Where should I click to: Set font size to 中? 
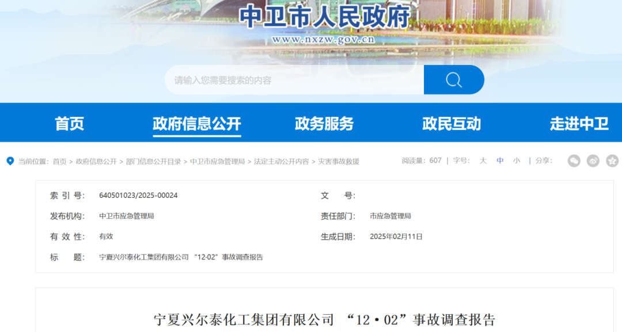[500, 161]
